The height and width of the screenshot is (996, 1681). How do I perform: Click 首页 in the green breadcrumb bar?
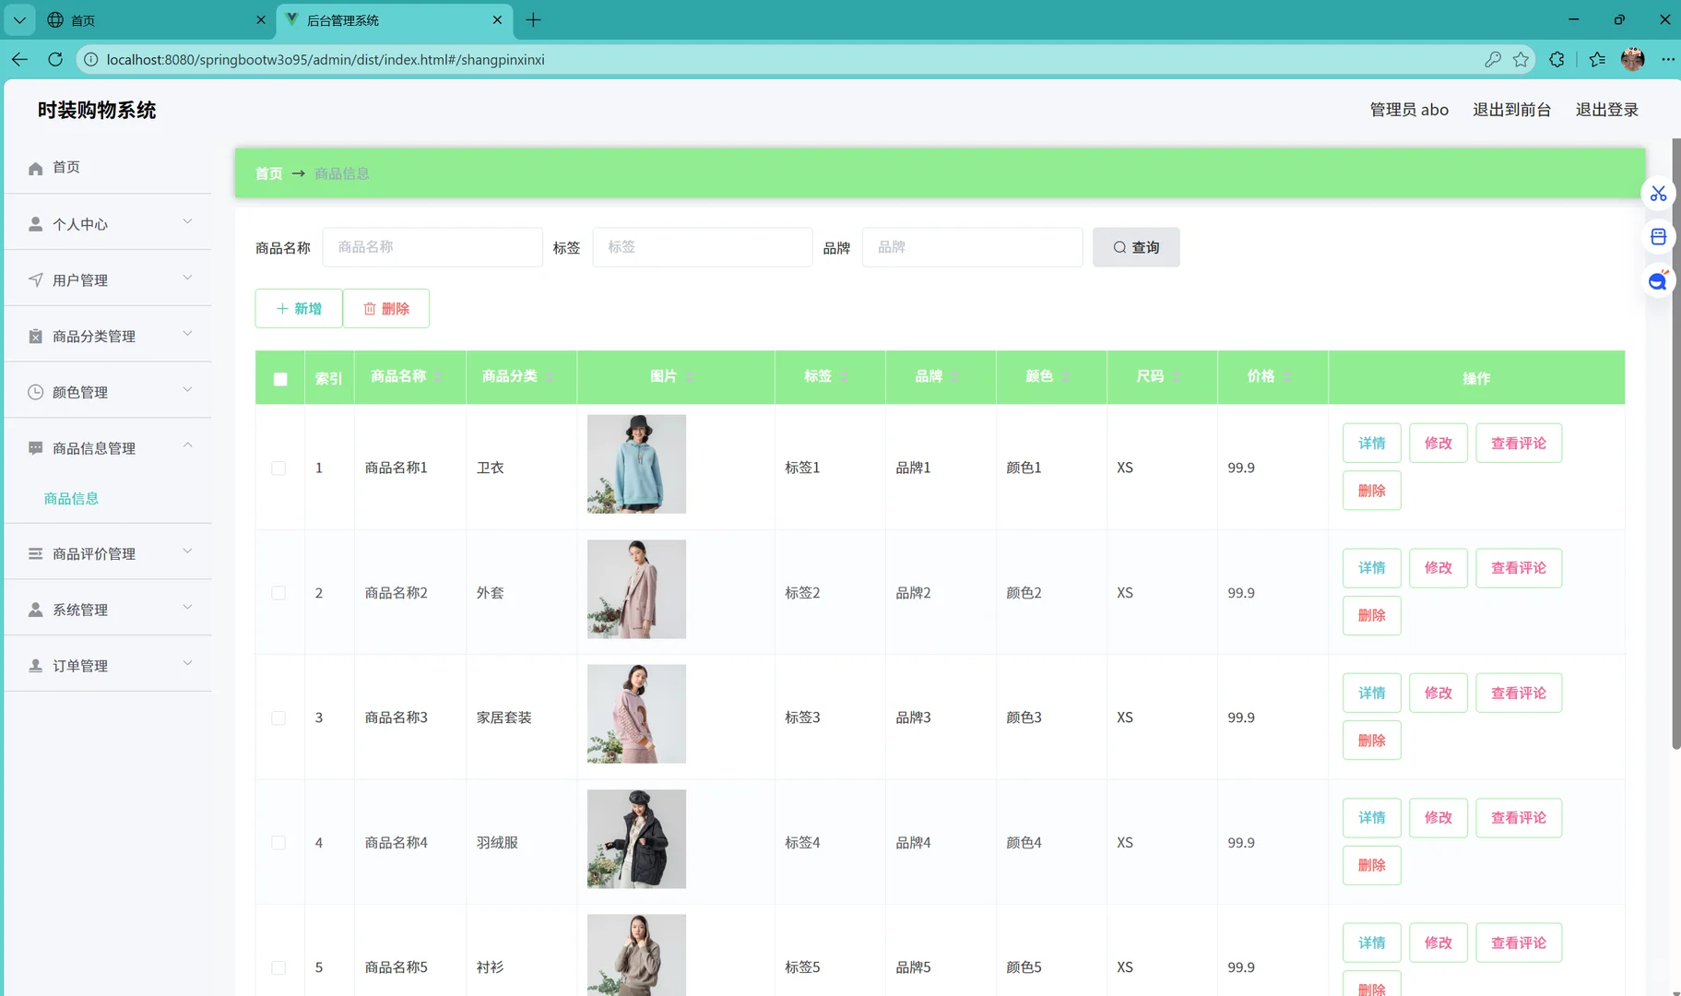point(268,173)
